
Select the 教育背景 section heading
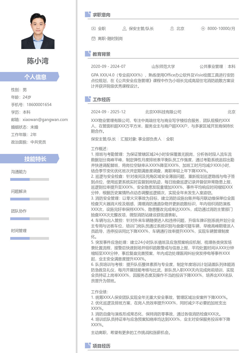(102, 54)
